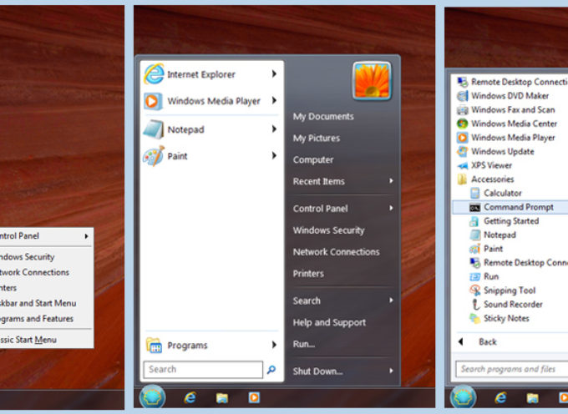The height and width of the screenshot is (414, 568).
Task: Open My Documents in the middle start menu
Action: [x=323, y=117]
